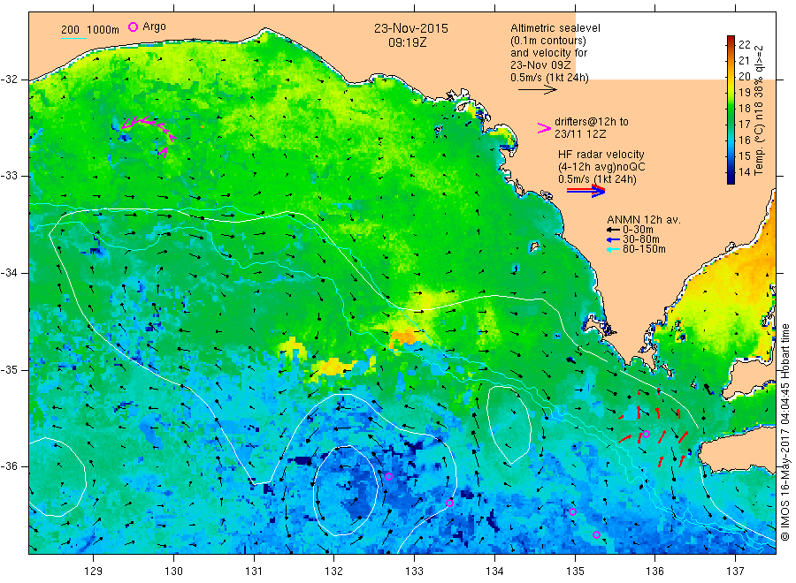Click the '23/11 12Z' drifter legend text

[580, 134]
